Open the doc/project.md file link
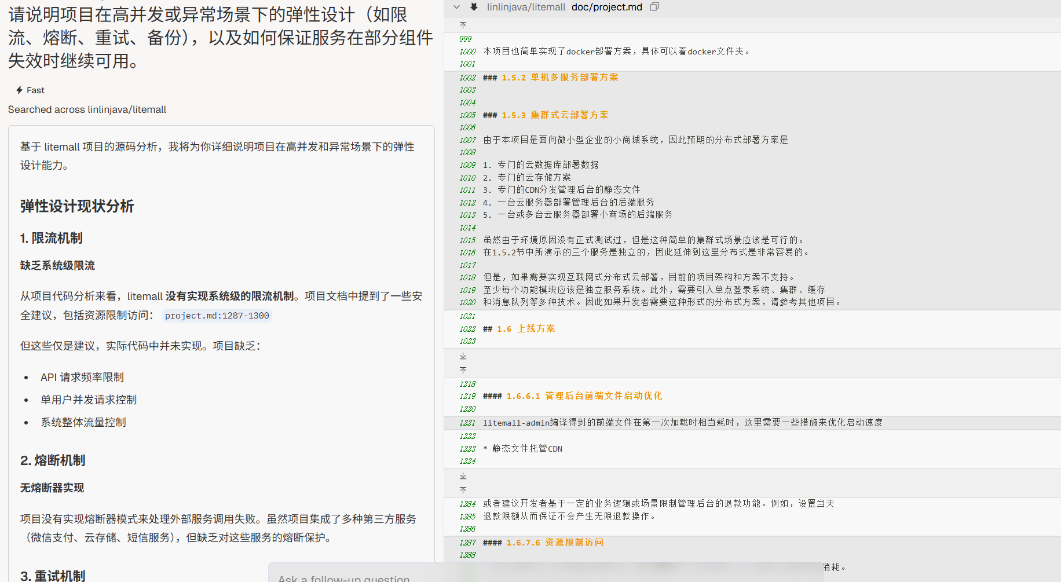Image resolution: width=1061 pixels, height=582 pixels. [606, 7]
